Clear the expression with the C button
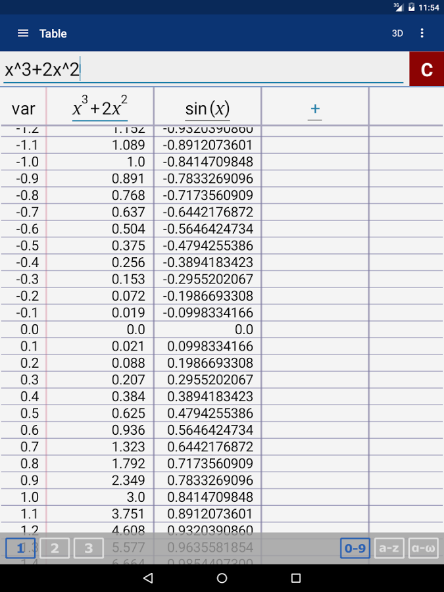 coord(427,69)
